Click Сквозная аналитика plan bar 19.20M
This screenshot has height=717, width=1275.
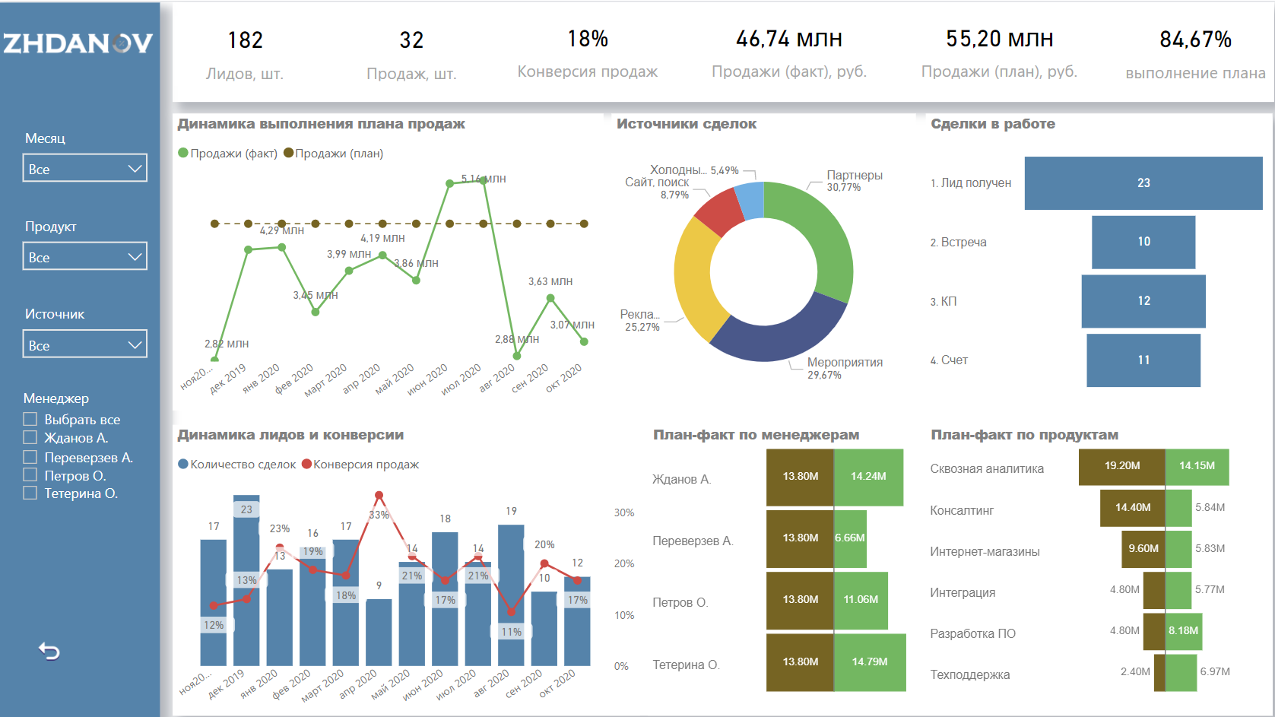coord(1121,466)
